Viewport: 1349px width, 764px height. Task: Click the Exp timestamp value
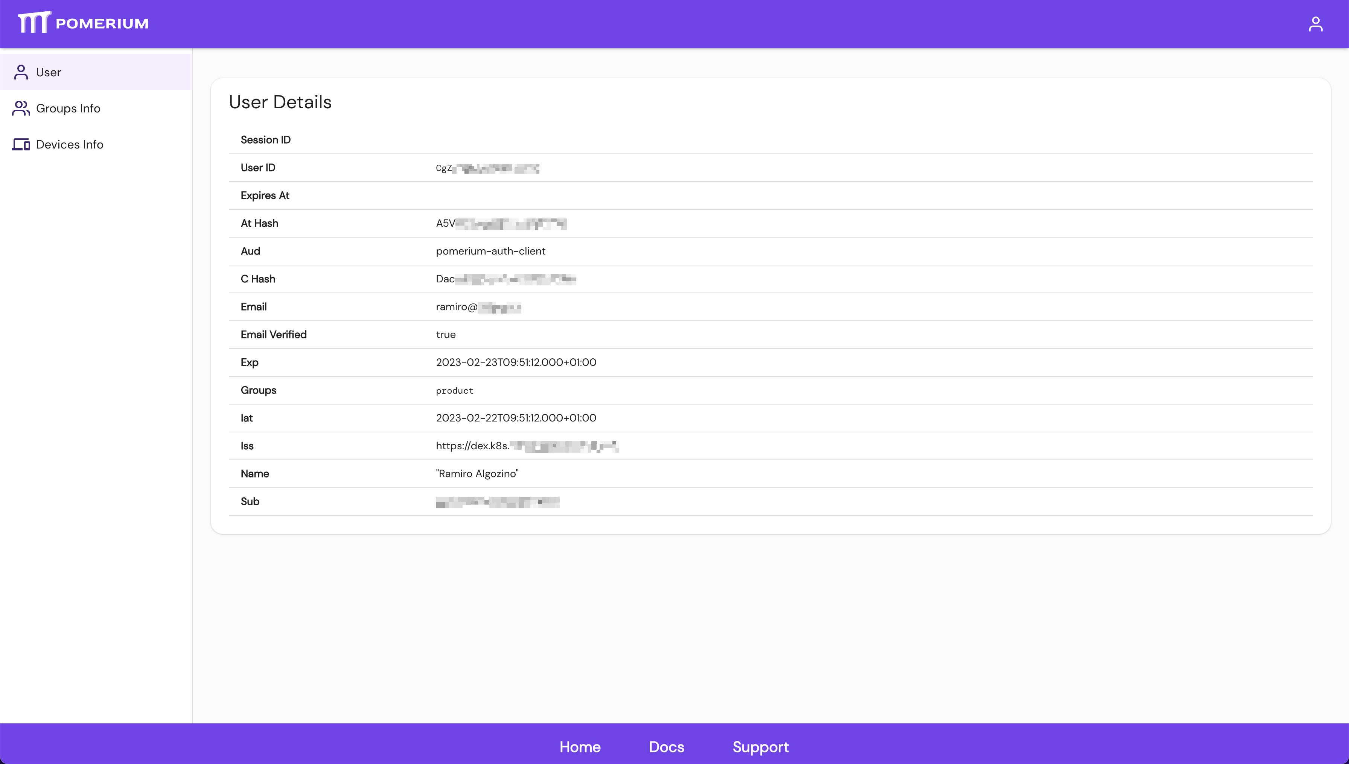(516, 362)
